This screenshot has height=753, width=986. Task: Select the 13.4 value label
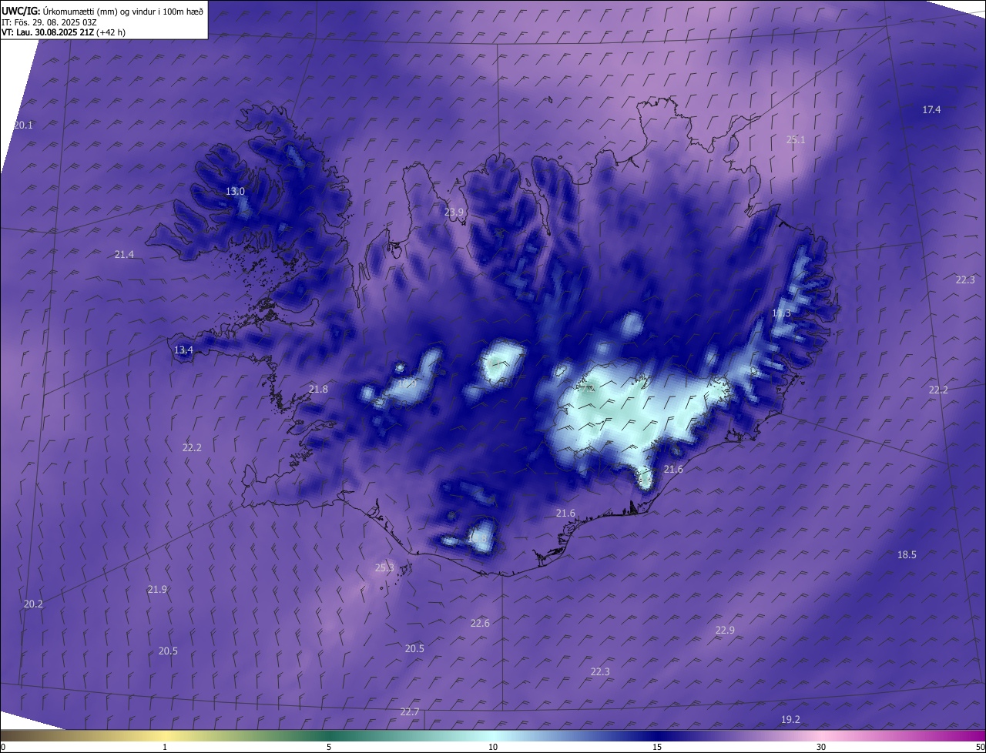183,350
